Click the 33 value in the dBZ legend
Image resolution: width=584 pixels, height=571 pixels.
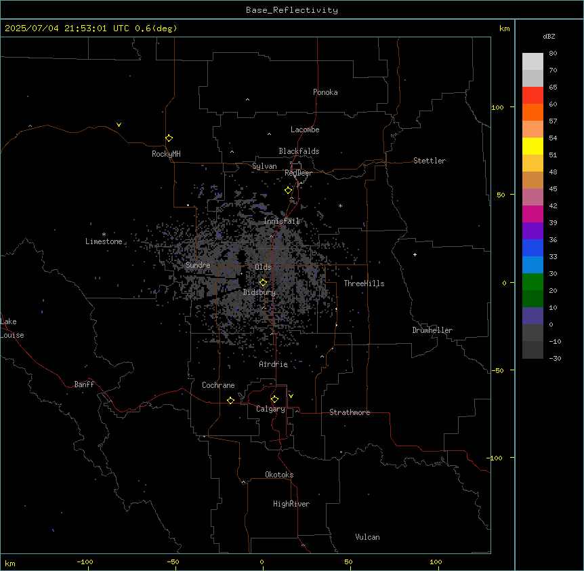(x=553, y=256)
